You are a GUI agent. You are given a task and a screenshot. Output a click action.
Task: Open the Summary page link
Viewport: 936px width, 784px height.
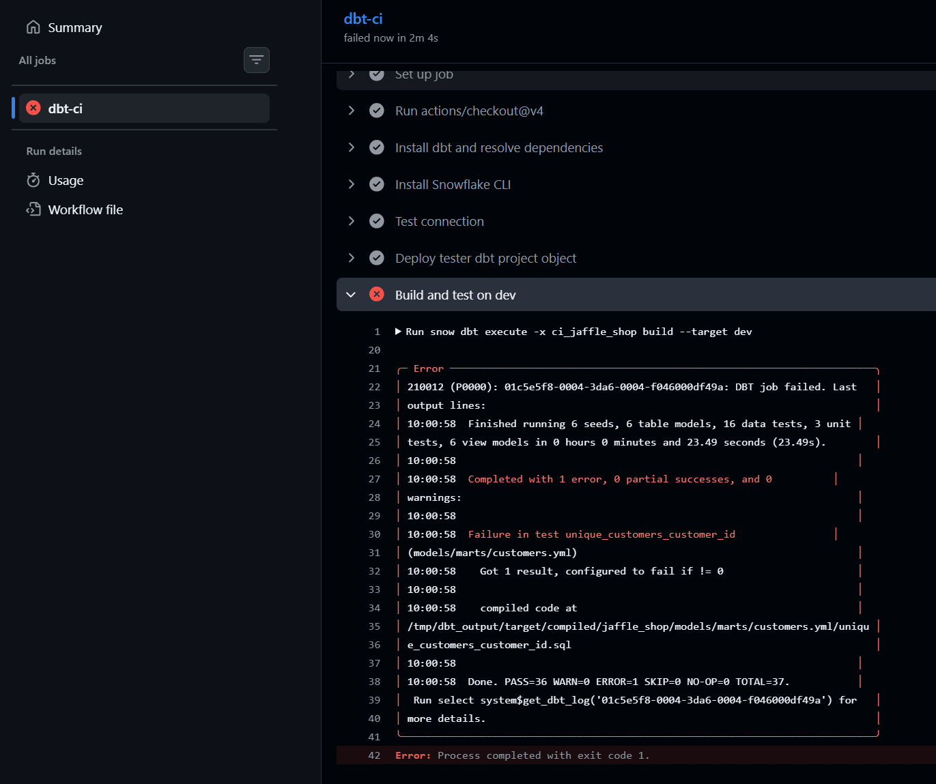coord(75,27)
